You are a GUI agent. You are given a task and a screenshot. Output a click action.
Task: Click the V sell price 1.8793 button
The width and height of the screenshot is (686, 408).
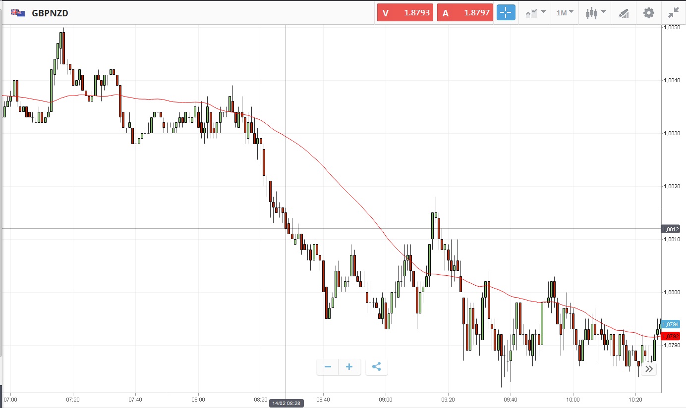pos(405,13)
